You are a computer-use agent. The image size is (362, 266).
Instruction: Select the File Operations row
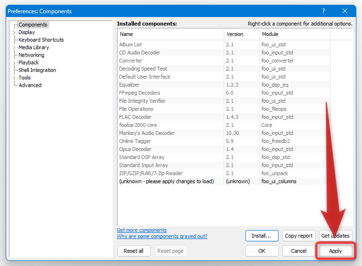pos(224,109)
